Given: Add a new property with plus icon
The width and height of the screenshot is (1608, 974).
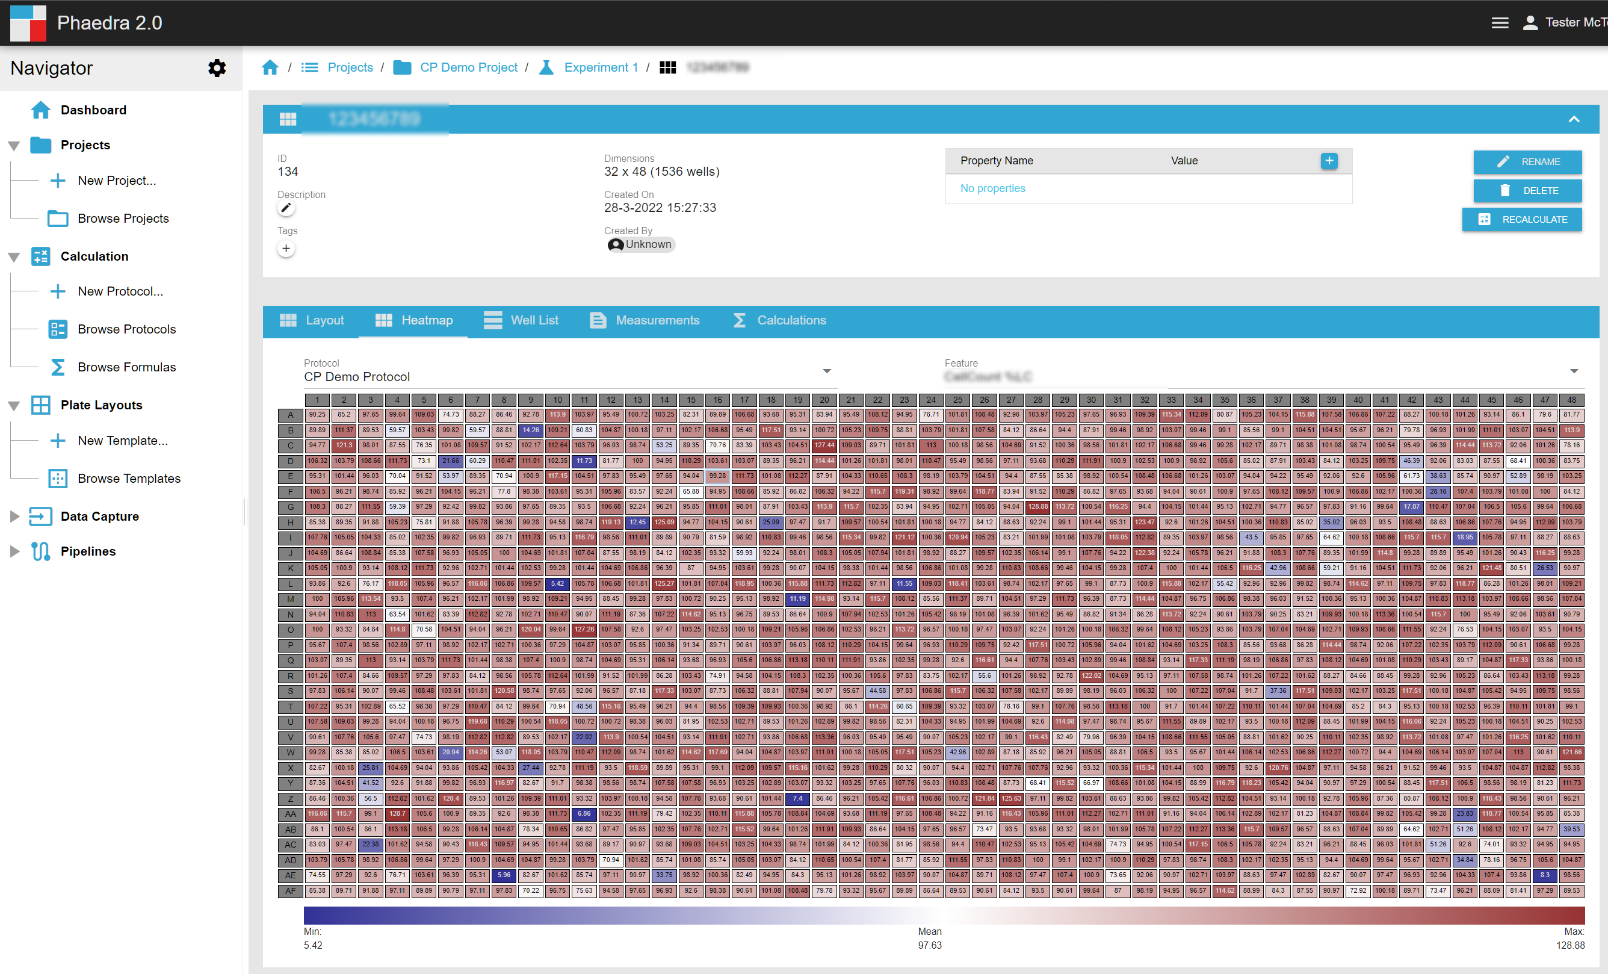Looking at the screenshot, I should tap(1329, 161).
